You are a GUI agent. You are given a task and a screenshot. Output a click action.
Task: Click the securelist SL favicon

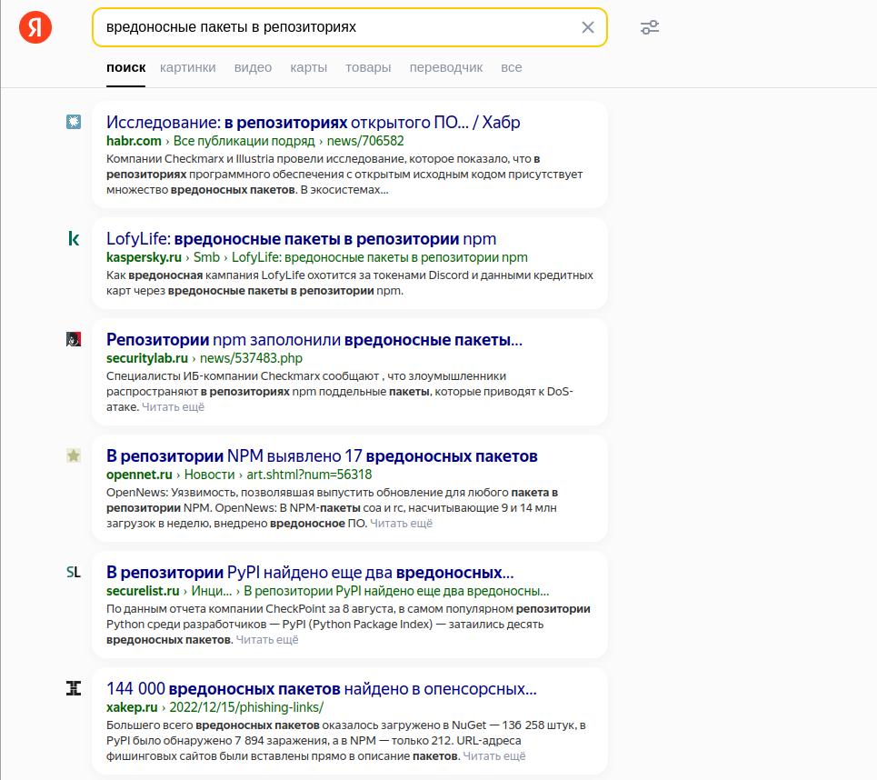tap(74, 572)
